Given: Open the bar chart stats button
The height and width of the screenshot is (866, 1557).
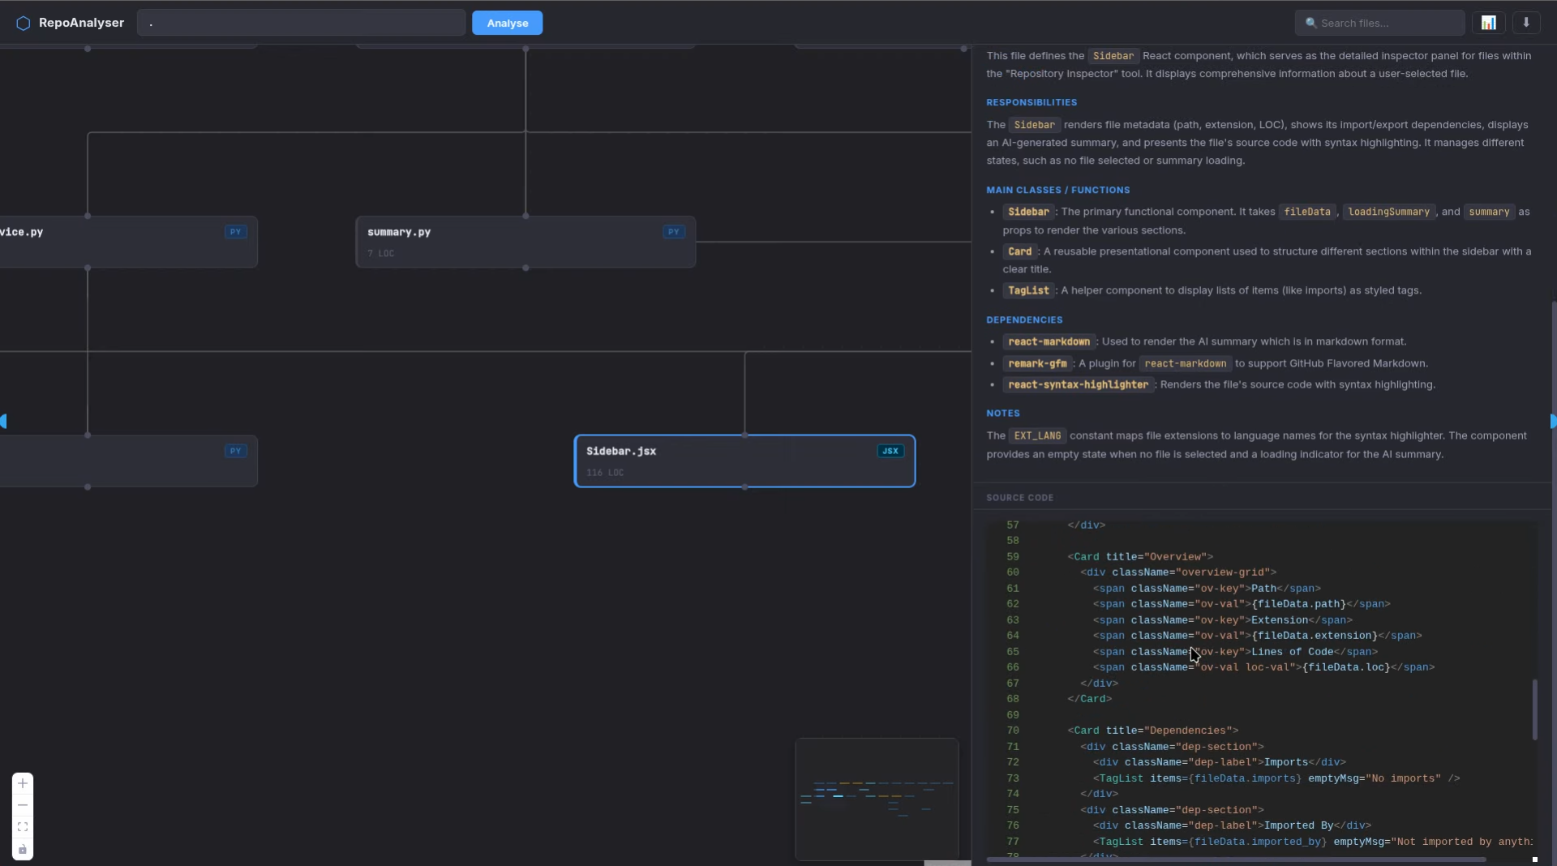Looking at the screenshot, I should tap(1489, 23).
